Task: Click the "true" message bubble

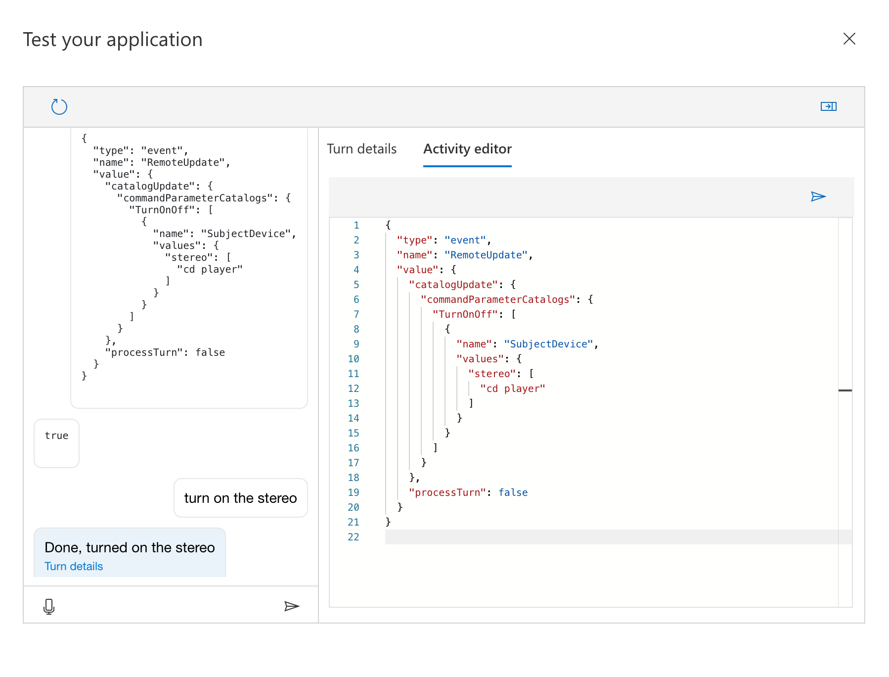Action: coord(56,443)
